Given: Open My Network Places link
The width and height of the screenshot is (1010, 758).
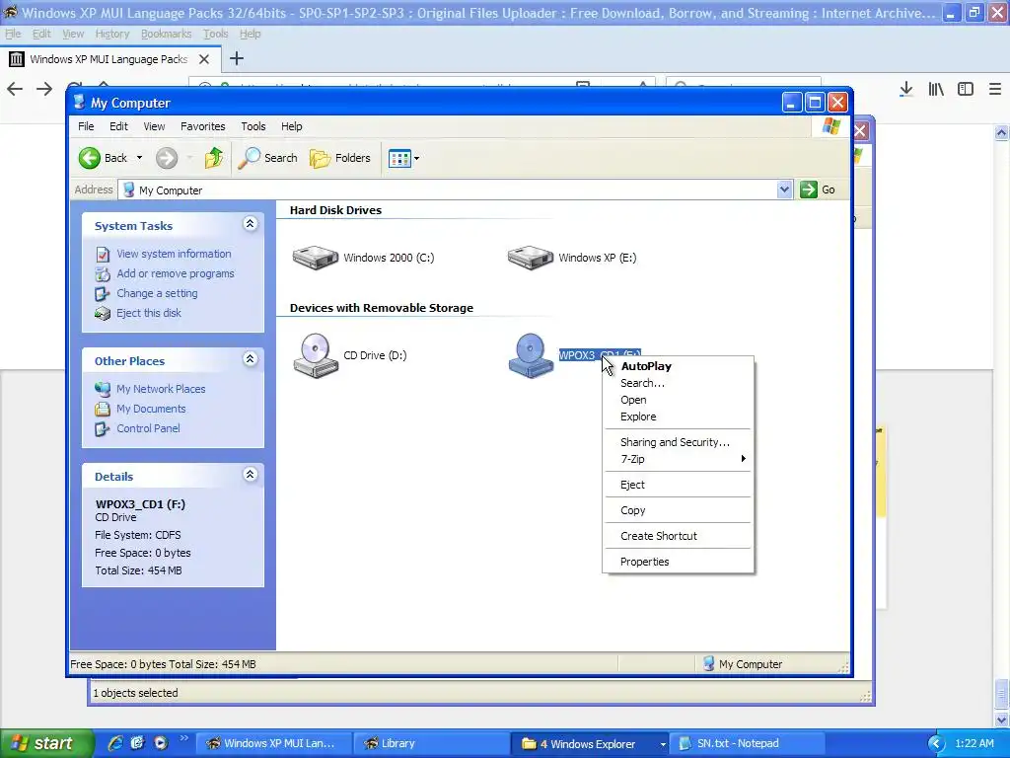Looking at the screenshot, I should [x=161, y=389].
